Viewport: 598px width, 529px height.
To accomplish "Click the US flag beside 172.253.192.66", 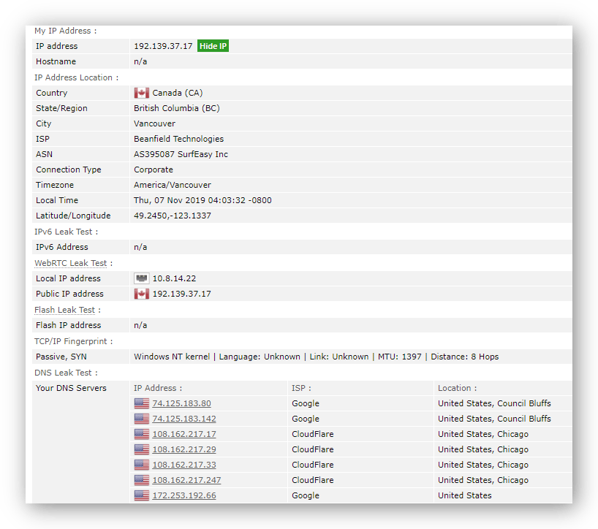I will tap(142, 495).
